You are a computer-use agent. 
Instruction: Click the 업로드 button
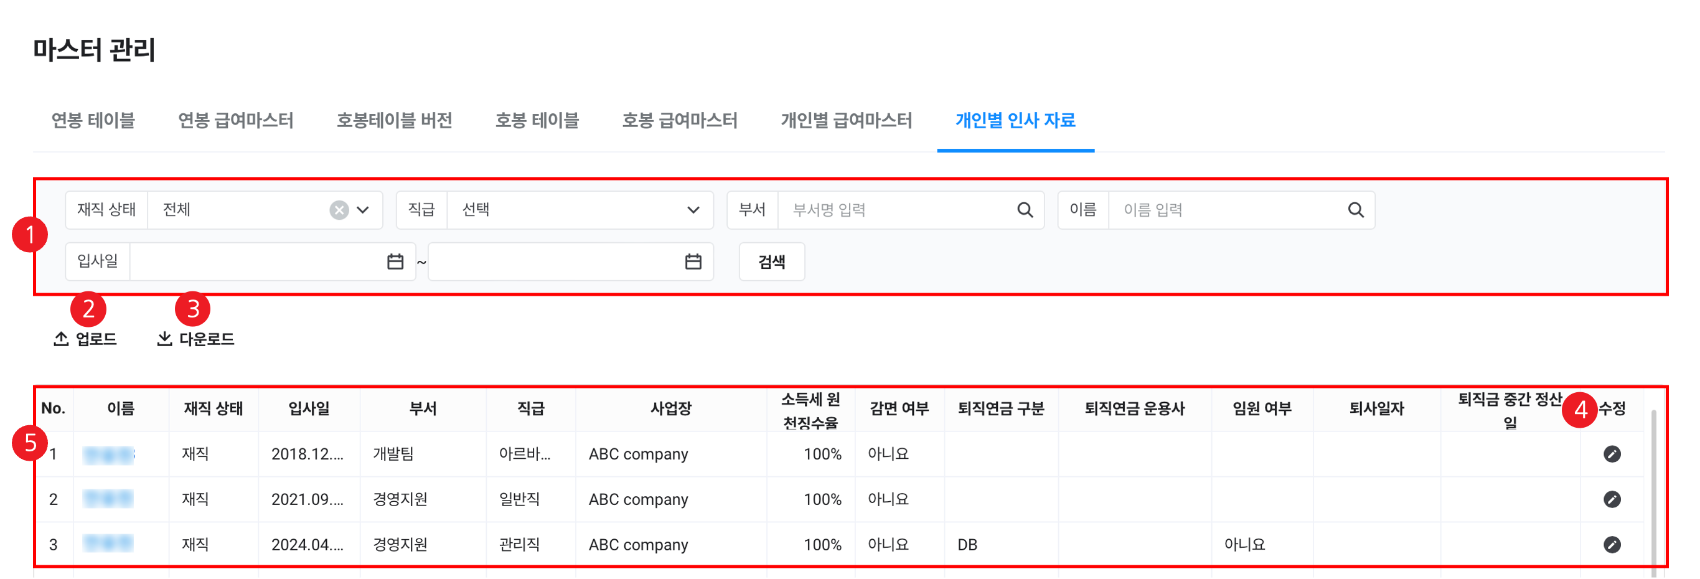tap(85, 339)
